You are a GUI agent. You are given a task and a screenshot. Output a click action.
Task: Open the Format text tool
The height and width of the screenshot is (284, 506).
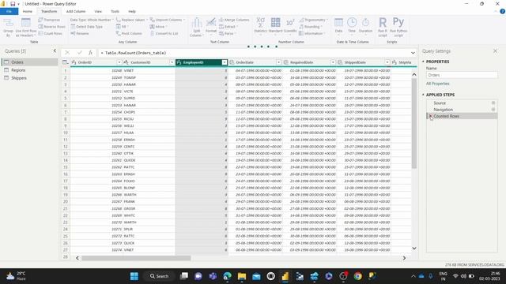coord(211,26)
